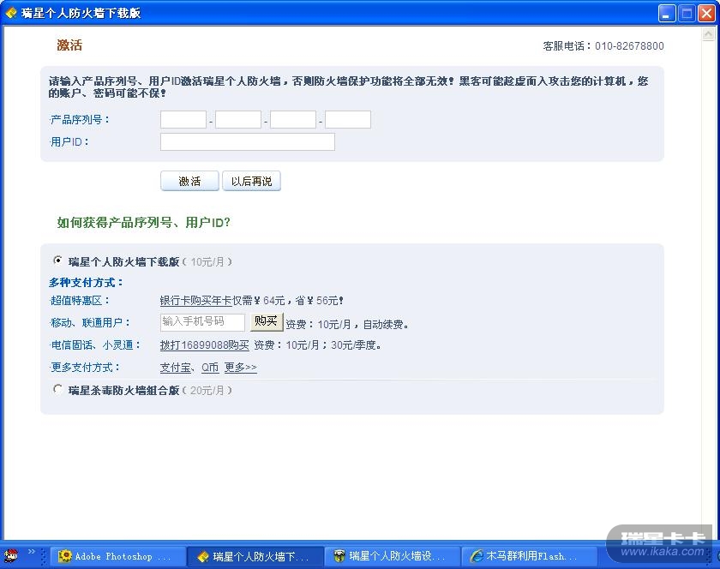
Task: Focus first product serial number box
Action: (183, 119)
